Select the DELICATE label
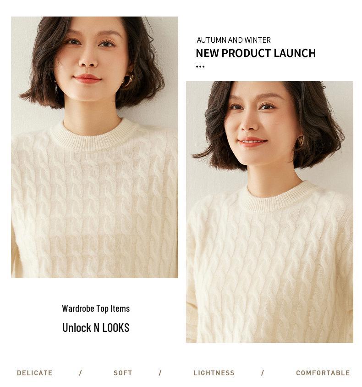 (x=35, y=373)
